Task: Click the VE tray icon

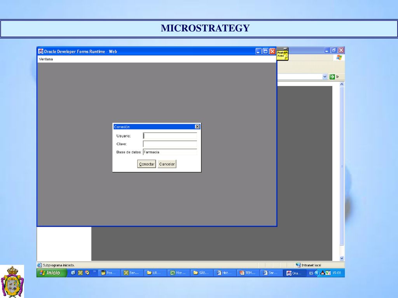Action: click(x=328, y=273)
